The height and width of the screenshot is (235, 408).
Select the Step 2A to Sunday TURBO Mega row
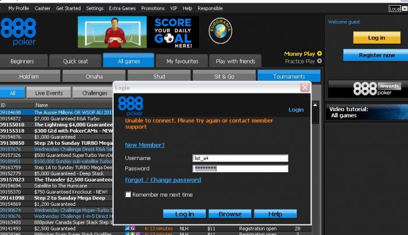[57, 143]
